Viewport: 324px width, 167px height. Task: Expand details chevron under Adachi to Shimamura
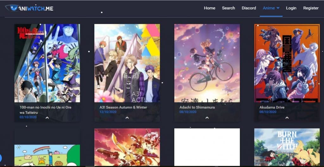tap(207, 118)
